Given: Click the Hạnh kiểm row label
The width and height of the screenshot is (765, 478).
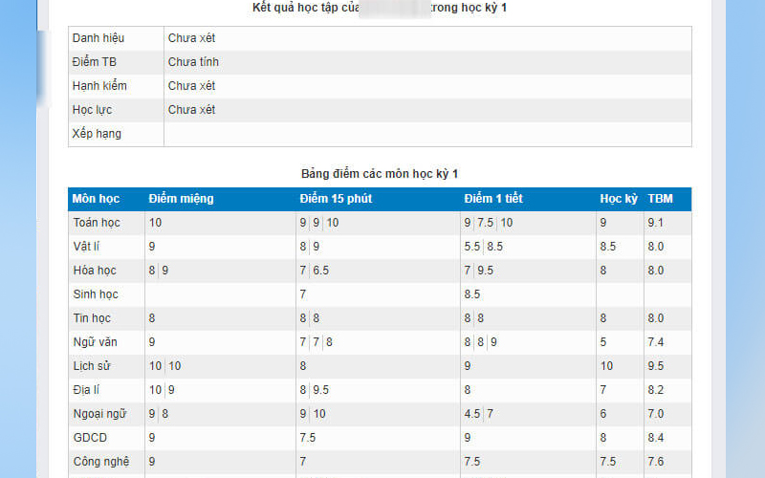Looking at the screenshot, I should 99,86.
